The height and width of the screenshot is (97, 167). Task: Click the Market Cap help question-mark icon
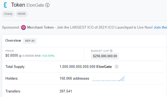pyautogui.click(x=111, y=51)
